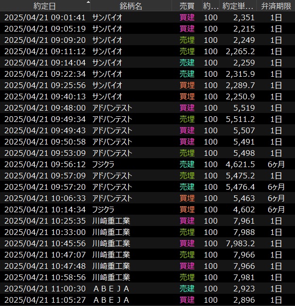Click the 銘柄名 column header
295x306 pixels.
pos(131,6)
